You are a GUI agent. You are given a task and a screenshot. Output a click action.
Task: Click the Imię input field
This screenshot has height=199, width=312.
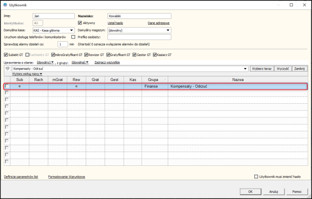point(53,16)
